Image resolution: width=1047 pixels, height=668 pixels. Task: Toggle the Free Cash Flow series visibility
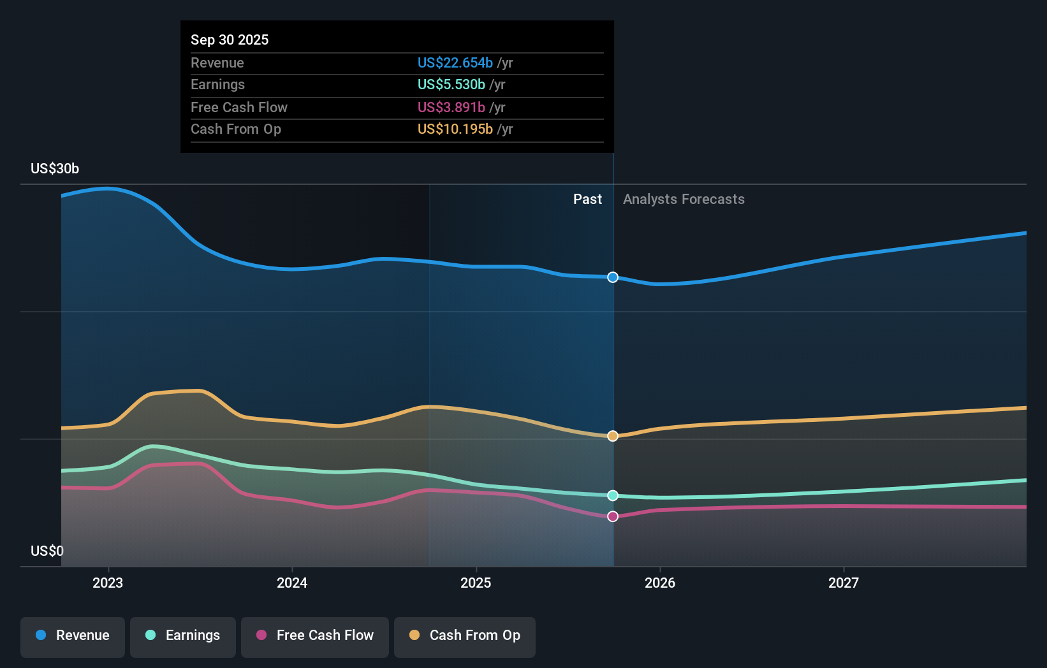coord(314,635)
